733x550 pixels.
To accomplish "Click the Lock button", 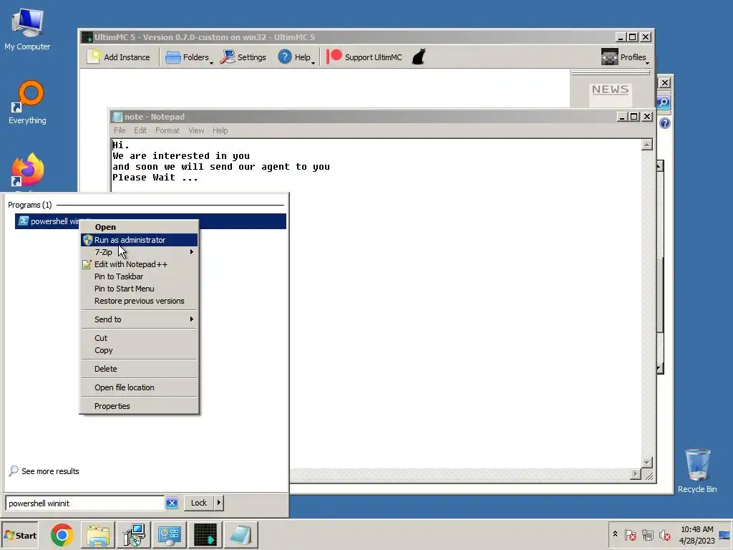I will (x=199, y=503).
